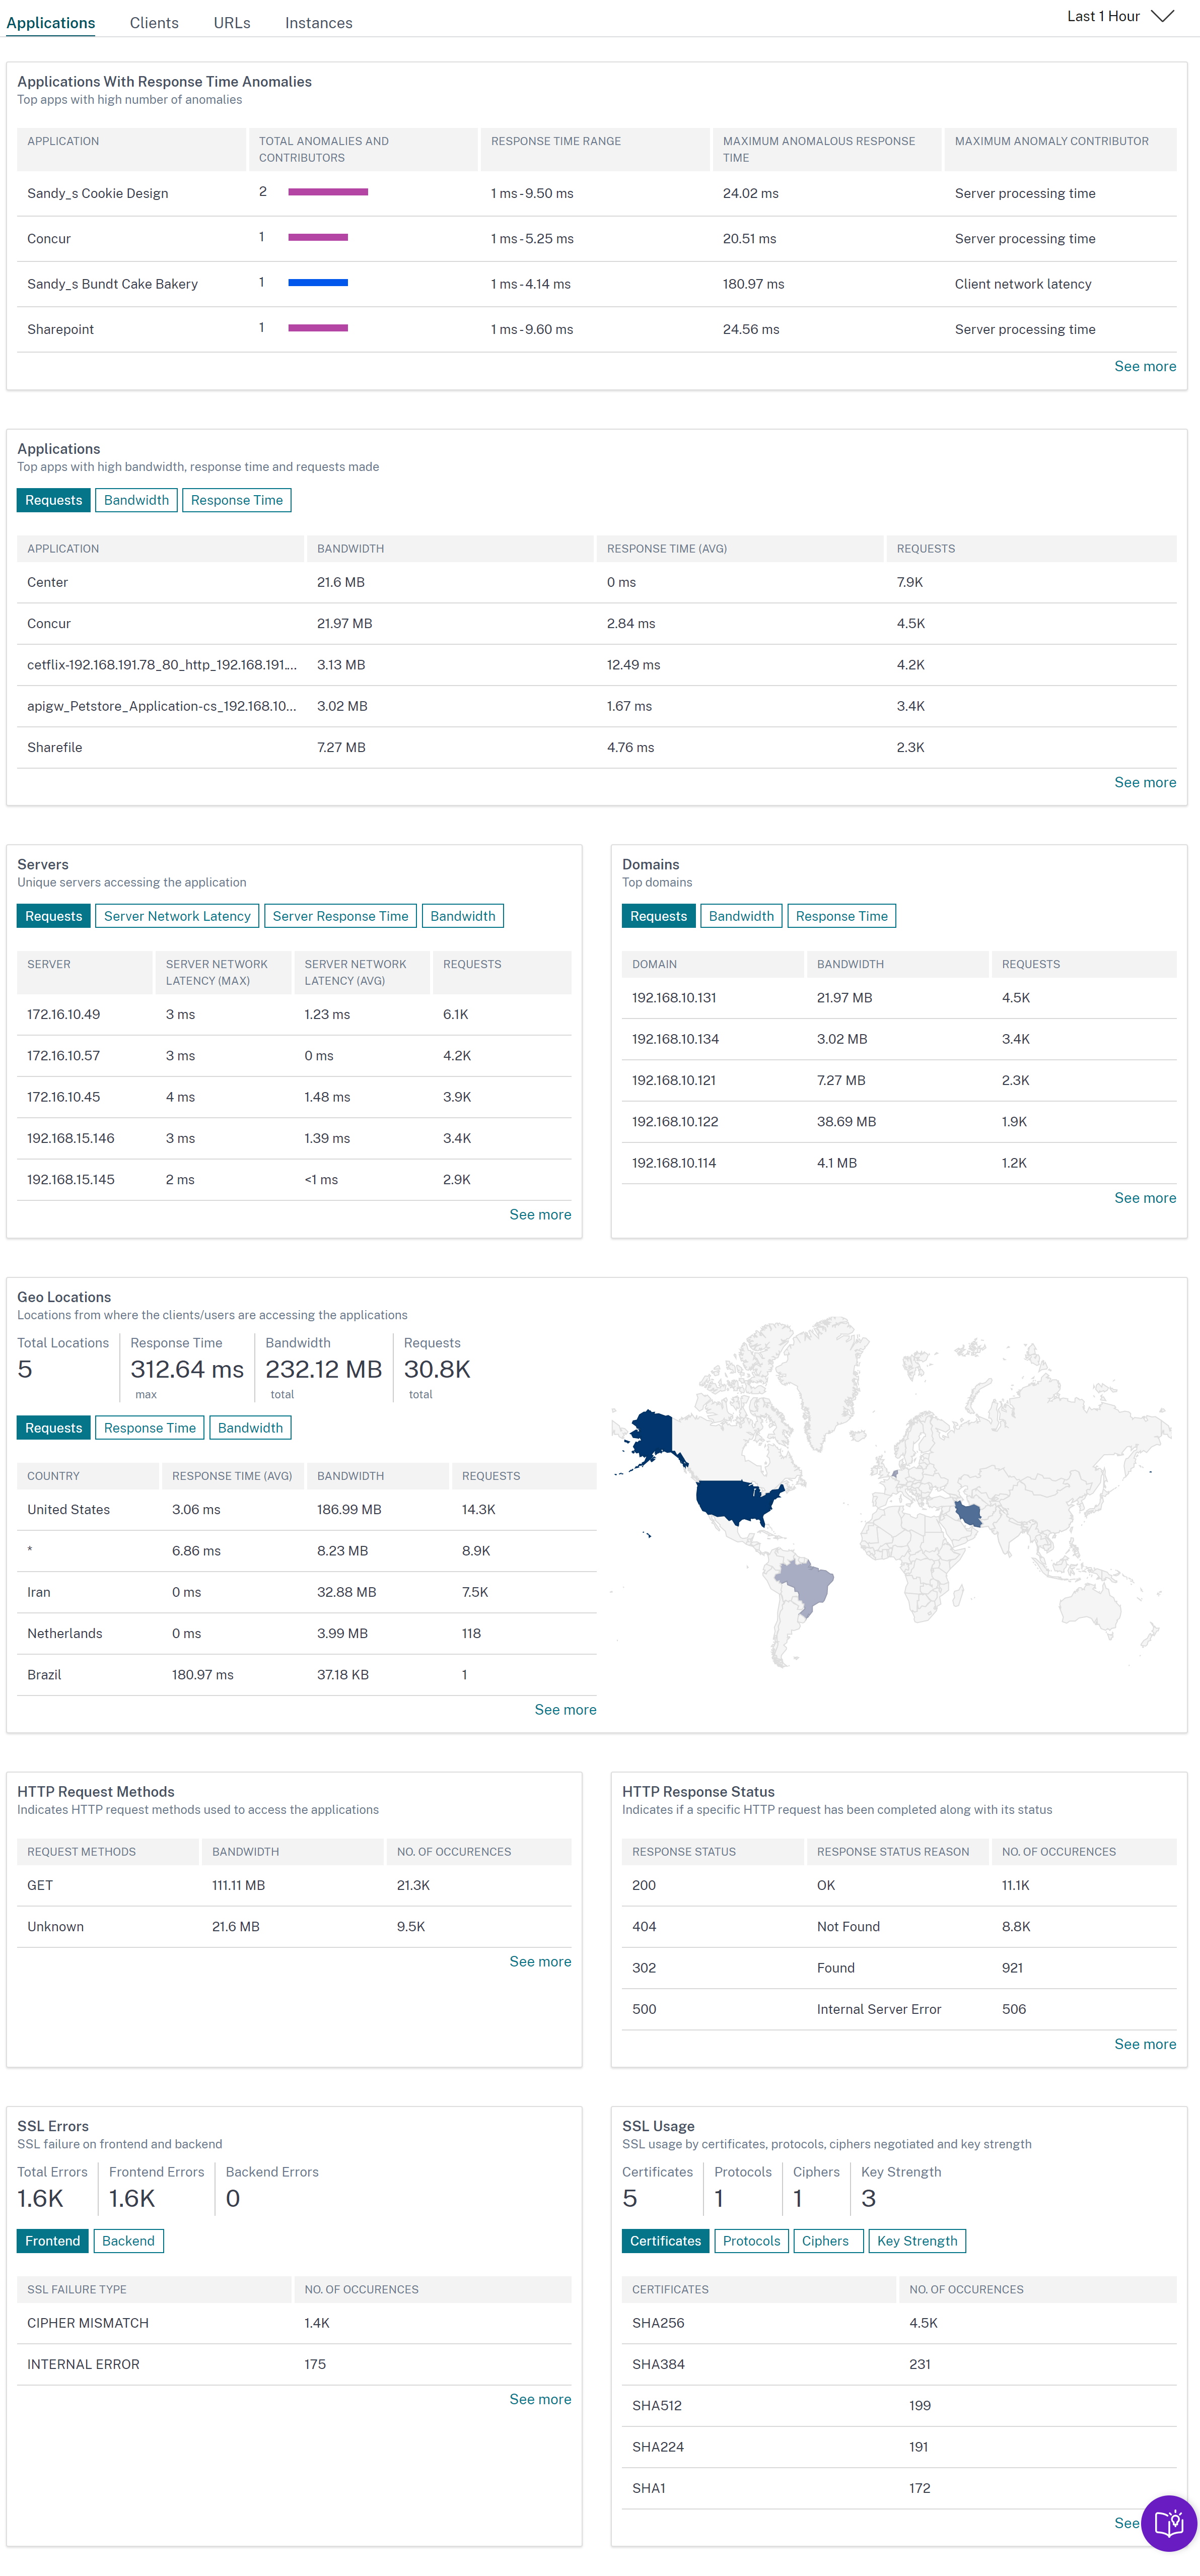The height and width of the screenshot is (2576, 1200).
Task: Show SSL usage by Protocols
Action: click(x=751, y=2241)
